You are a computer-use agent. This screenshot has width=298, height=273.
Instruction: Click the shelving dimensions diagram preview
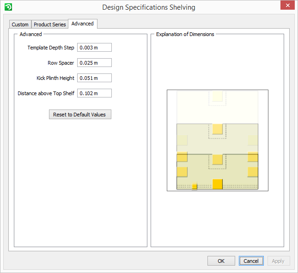pos(217,140)
